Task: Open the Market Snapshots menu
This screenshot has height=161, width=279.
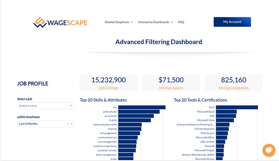Action: click(119, 22)
